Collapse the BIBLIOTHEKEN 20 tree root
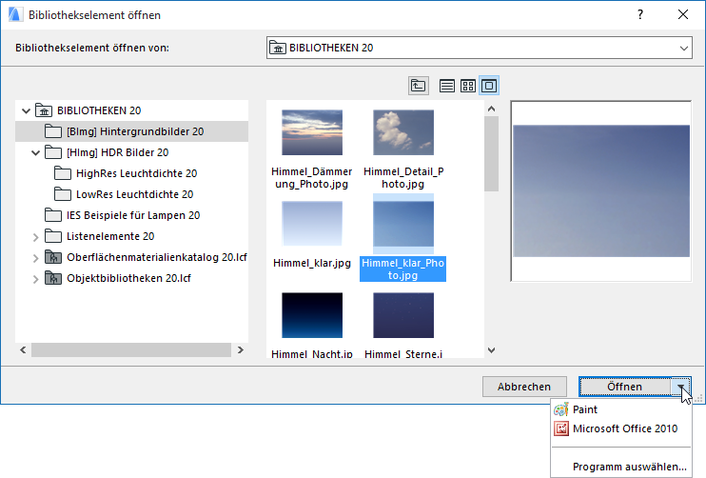The image size is (706, 478). [x=26, y=110]
